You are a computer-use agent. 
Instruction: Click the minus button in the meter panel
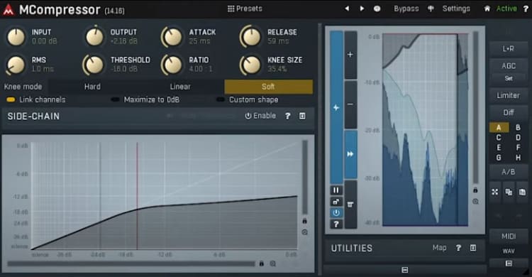350,104
